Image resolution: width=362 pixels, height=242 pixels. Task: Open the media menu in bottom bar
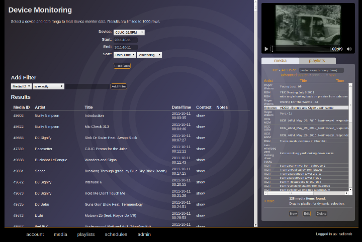coord(60,234)
